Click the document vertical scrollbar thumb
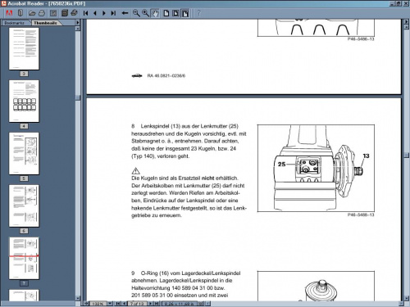The height and width of the screenshot is (307, 410). pos(406,155)
